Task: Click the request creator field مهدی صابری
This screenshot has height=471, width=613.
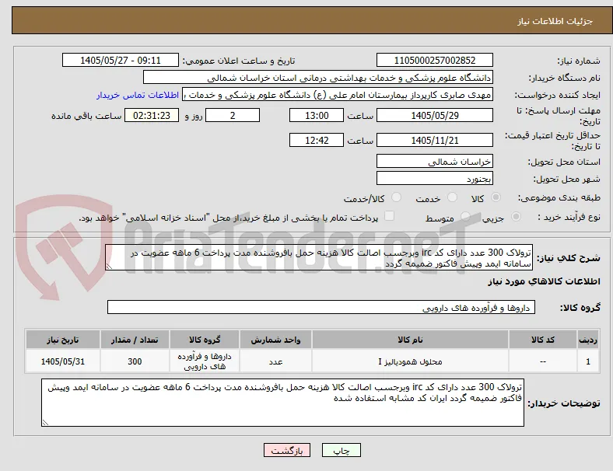Action: [x=338, y=95]
